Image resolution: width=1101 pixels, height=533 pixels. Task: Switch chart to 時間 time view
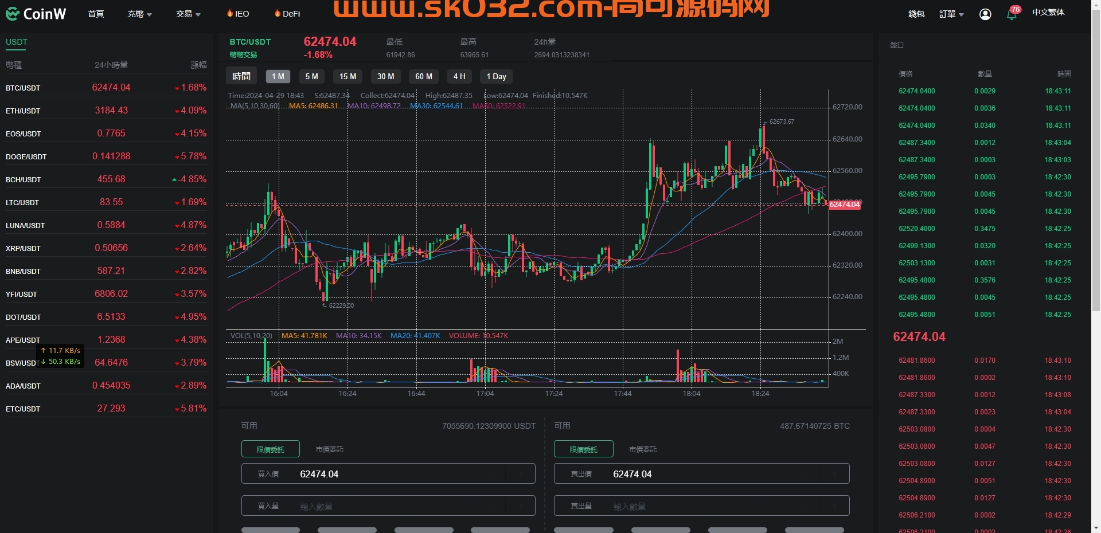coord(241,76)
